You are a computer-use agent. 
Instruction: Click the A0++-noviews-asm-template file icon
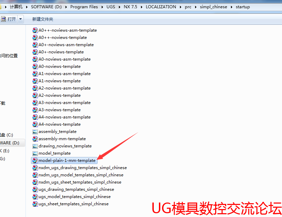pos(35,30)
